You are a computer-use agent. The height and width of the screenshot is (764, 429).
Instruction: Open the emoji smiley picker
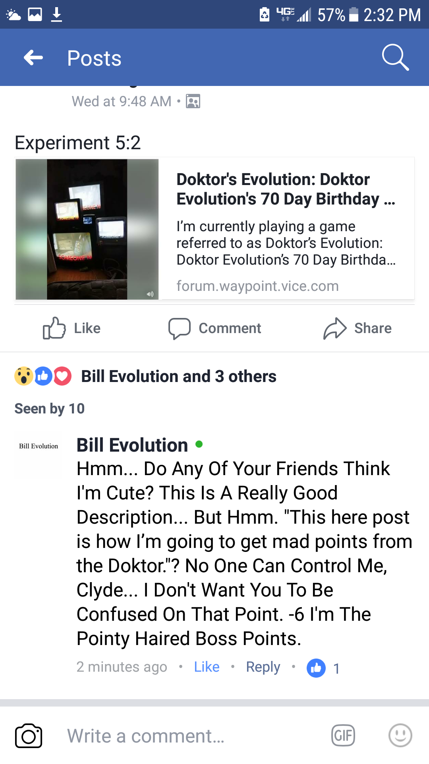[400, 735]
